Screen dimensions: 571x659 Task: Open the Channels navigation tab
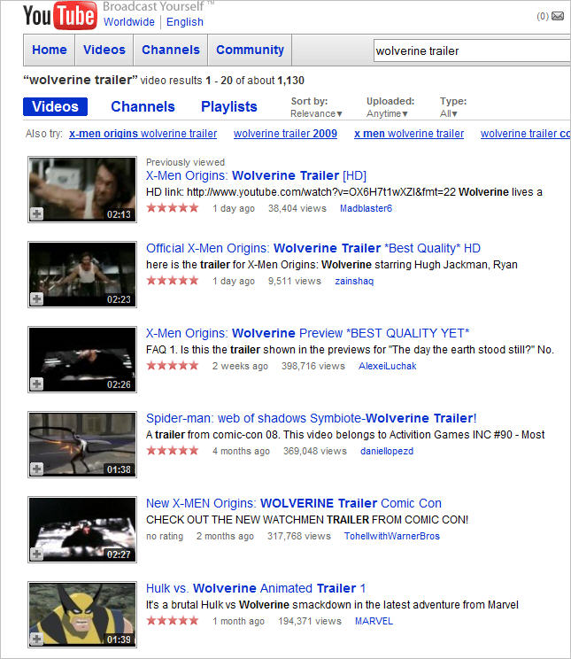[171, 50]
